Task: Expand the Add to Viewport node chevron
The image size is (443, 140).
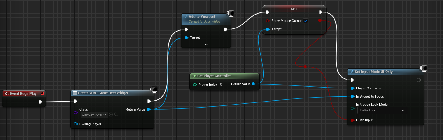Action: pos(206,45)
